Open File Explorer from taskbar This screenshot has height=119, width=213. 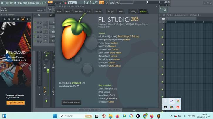(110, 116)
